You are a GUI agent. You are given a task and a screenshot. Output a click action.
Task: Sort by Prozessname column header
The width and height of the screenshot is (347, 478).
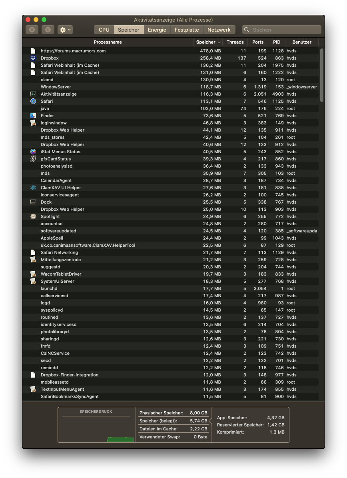(108, 42)
